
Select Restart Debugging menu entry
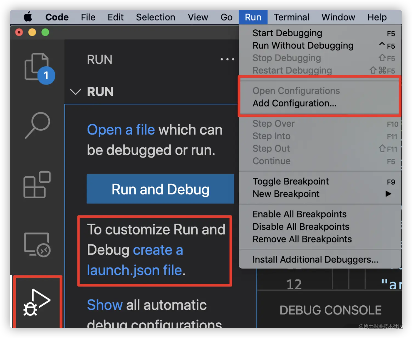point(320,71)
